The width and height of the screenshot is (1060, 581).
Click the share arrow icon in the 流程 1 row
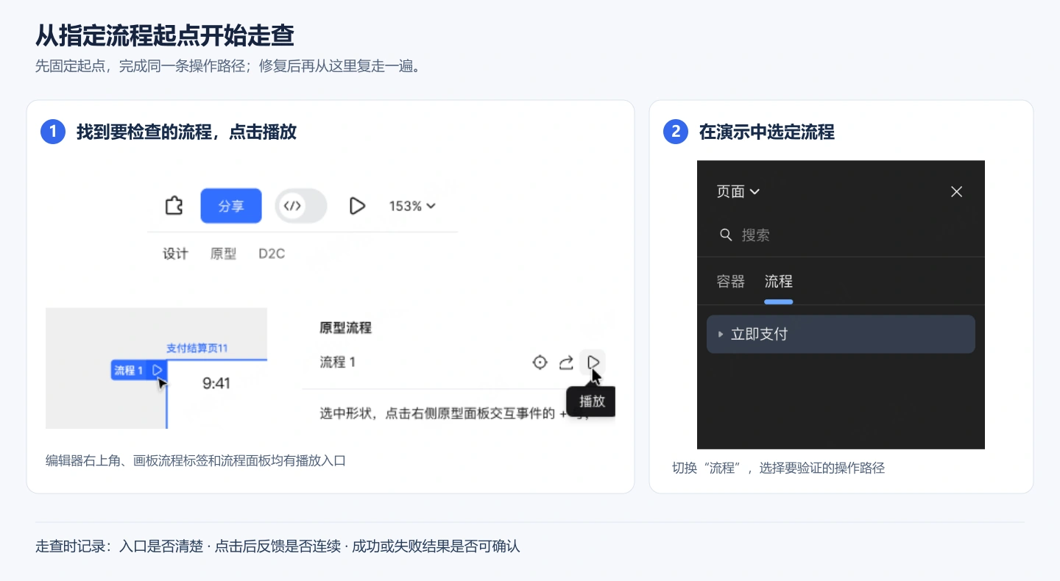566,362
